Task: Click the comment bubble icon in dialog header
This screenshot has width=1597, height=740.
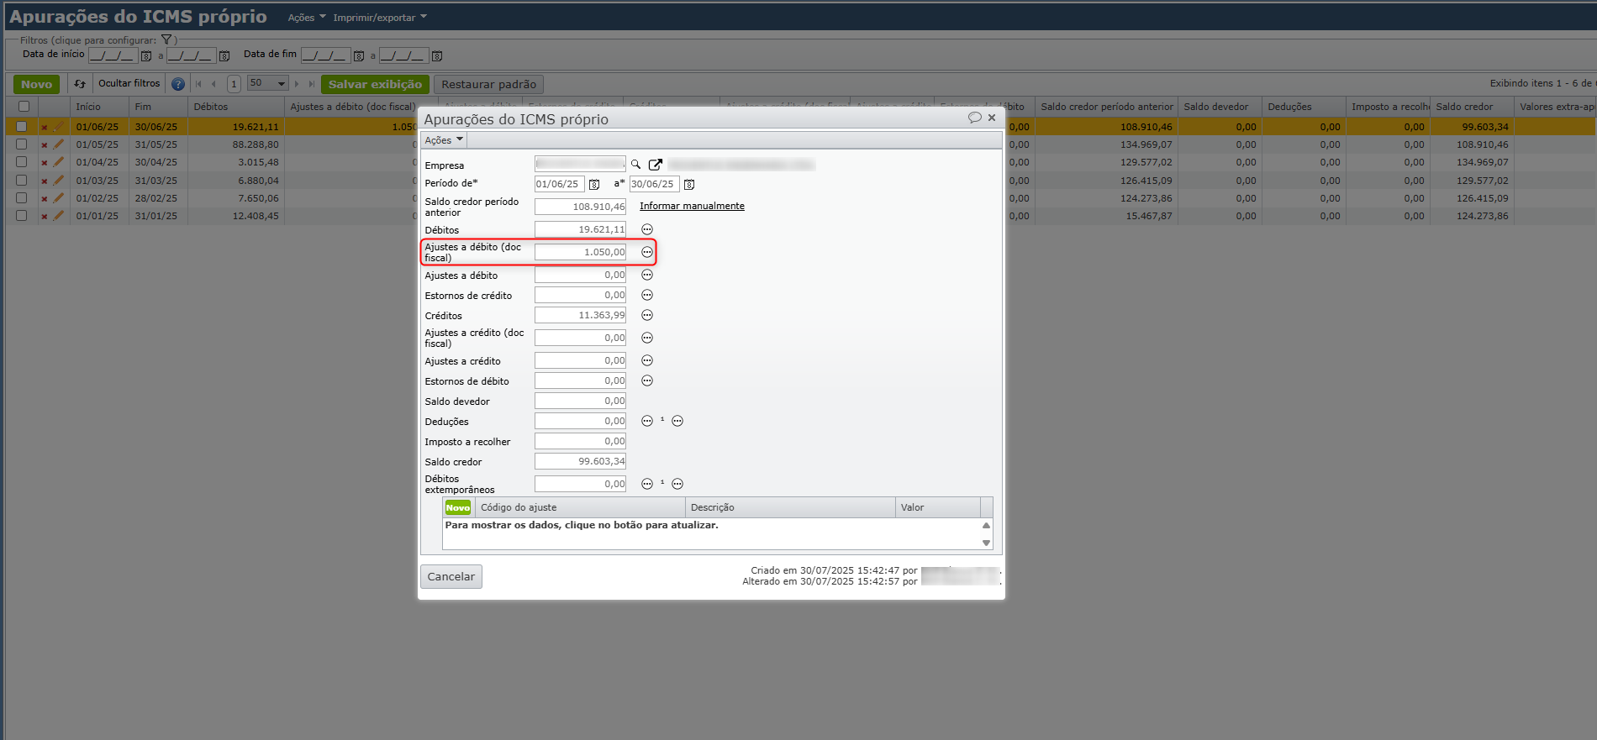Action: [975, 118]
